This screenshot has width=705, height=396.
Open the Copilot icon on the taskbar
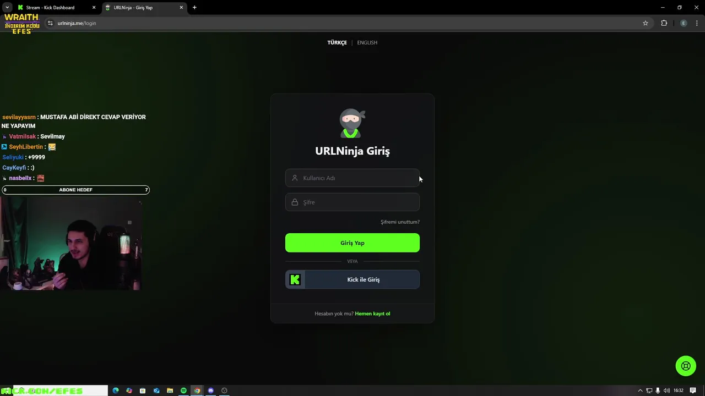point(129,391)
